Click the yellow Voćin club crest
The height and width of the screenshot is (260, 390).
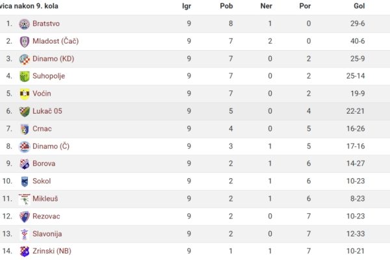click(x=25, y=94)
